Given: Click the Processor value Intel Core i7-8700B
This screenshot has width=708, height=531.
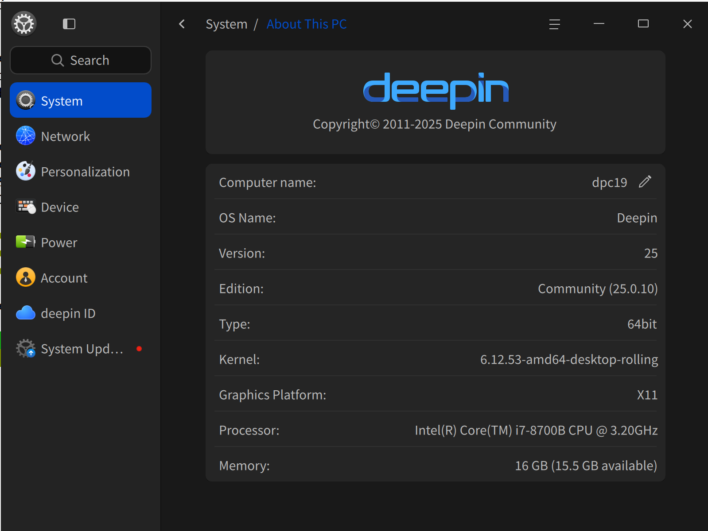Looking at the screenshot, I should tap(536, 430).
